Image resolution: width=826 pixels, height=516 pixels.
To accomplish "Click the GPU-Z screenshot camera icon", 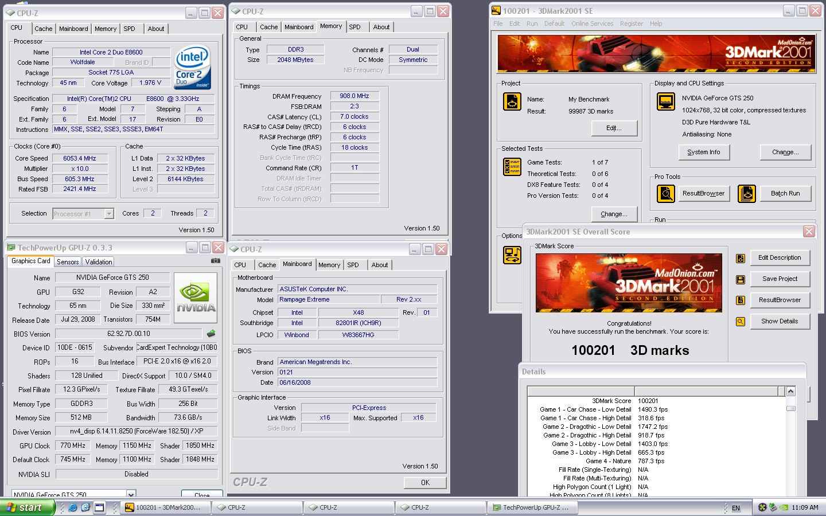I will pos(215,260).
